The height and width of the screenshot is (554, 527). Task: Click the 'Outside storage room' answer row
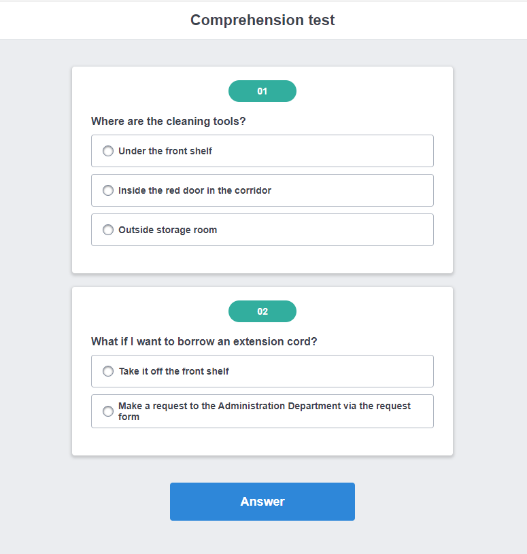[262, 230]
